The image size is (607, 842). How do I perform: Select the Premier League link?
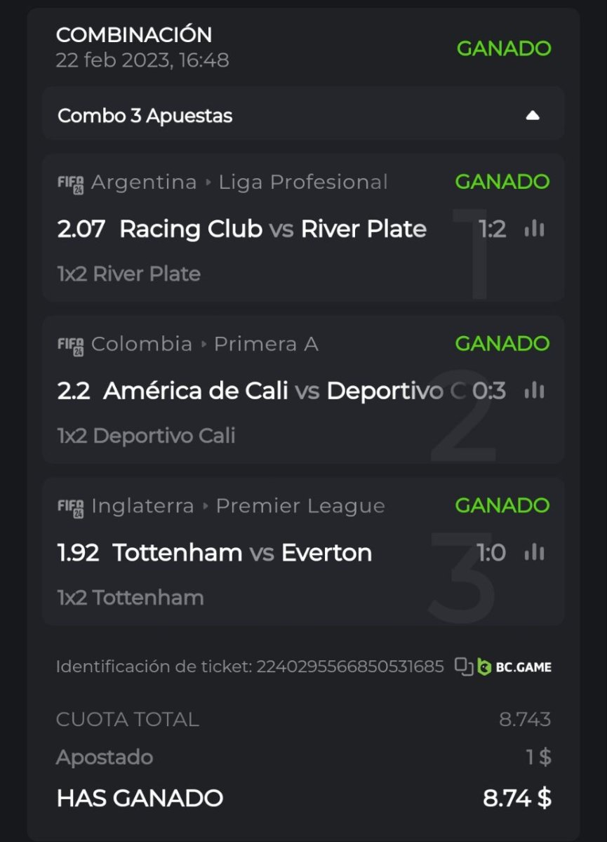[x=300, y=507]
